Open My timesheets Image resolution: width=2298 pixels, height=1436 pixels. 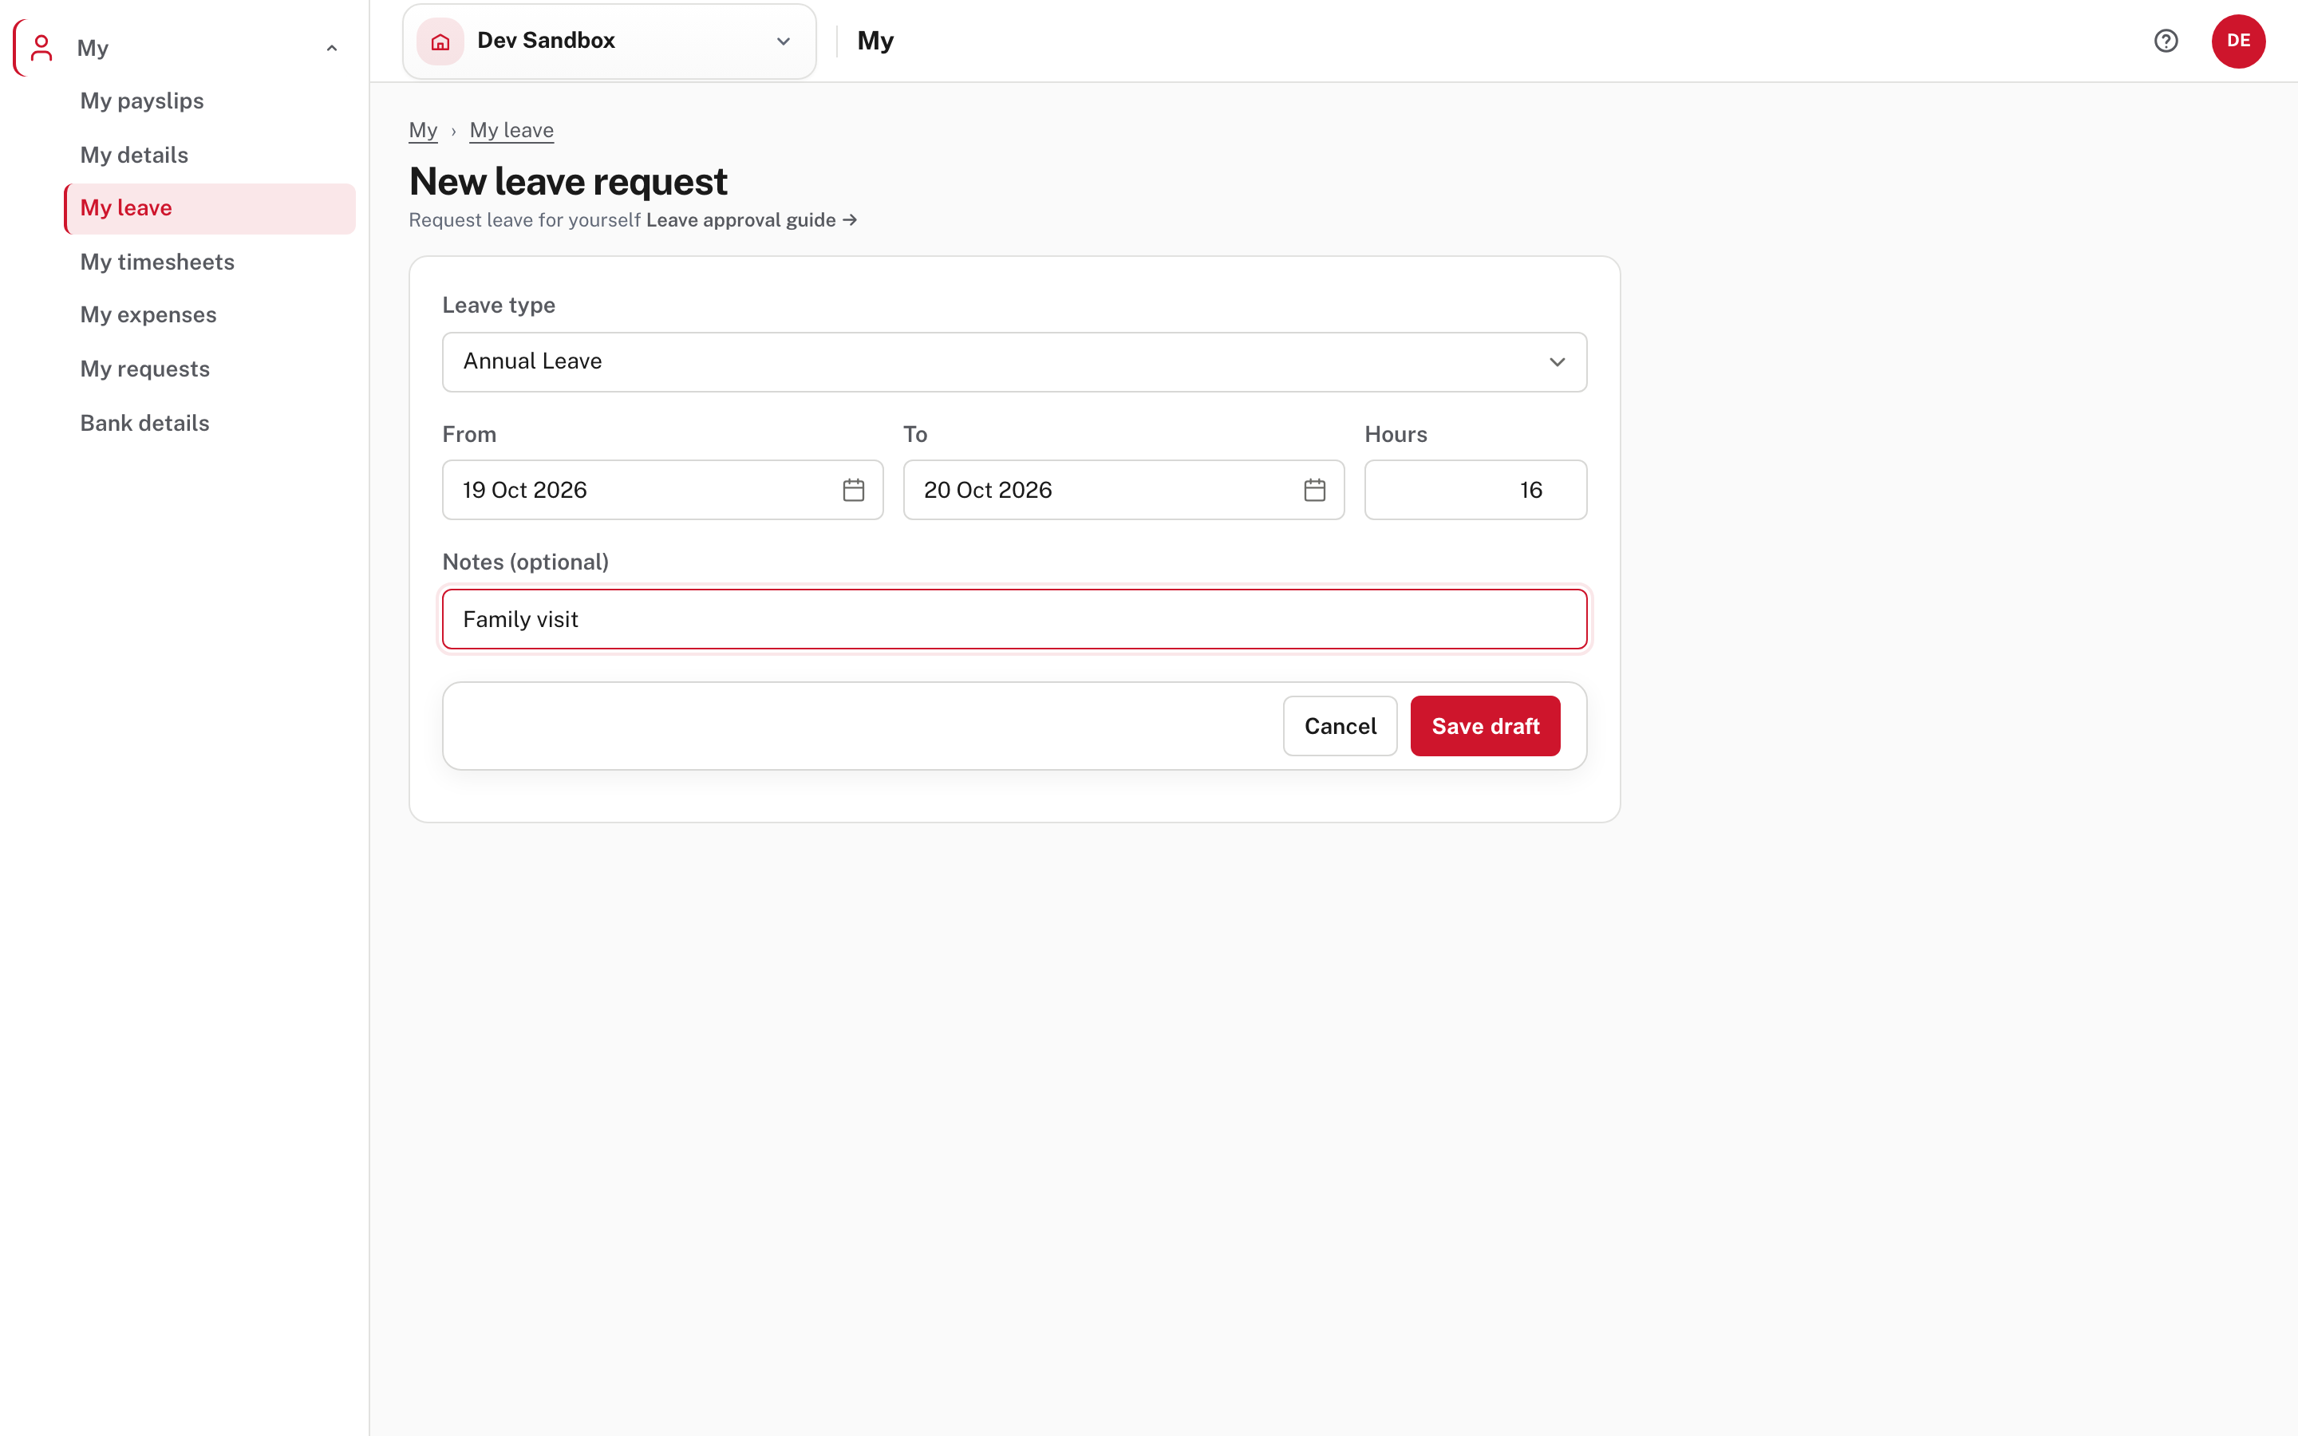point(156,262)
